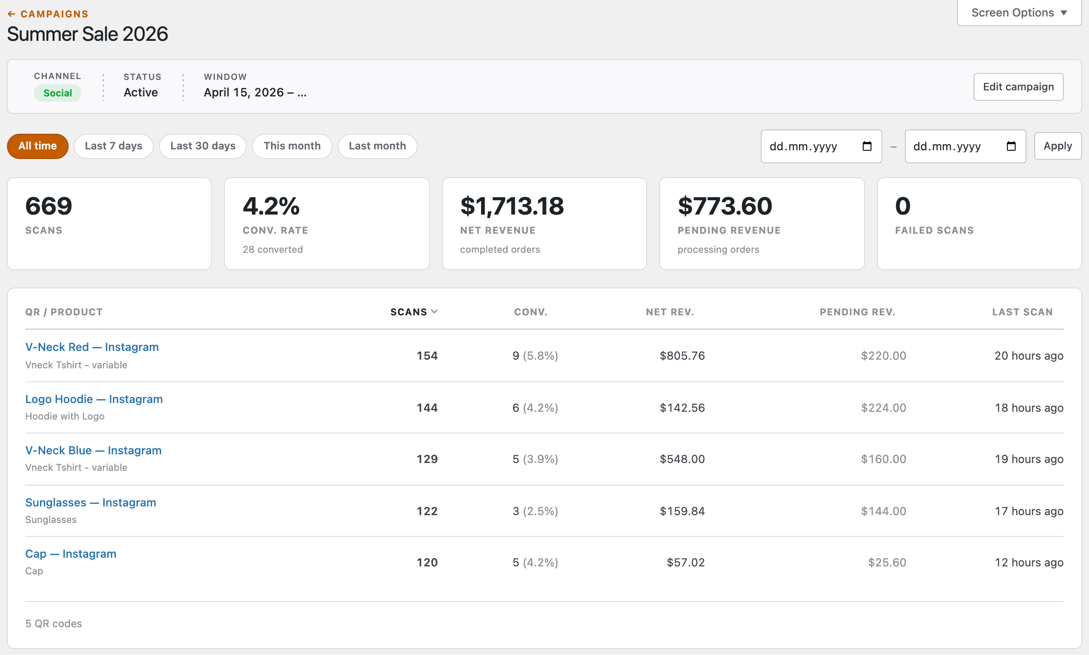Viewport: 1089px width, 655px height.
Task: Select the Last month filter
Action: [377, 146]
